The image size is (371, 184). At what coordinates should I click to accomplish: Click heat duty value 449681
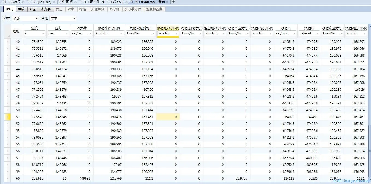pyautogui.click(x=81, y=178)
